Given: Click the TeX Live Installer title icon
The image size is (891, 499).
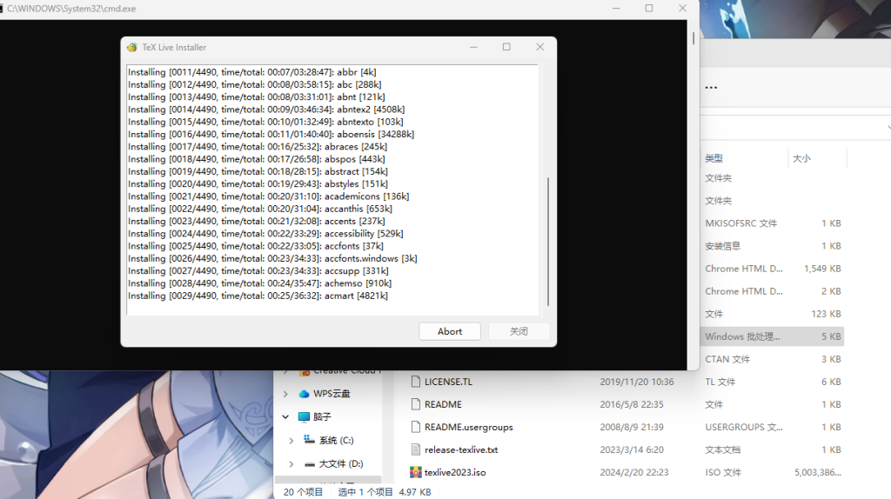Looking at the screenshot, I should coord(132,47).
